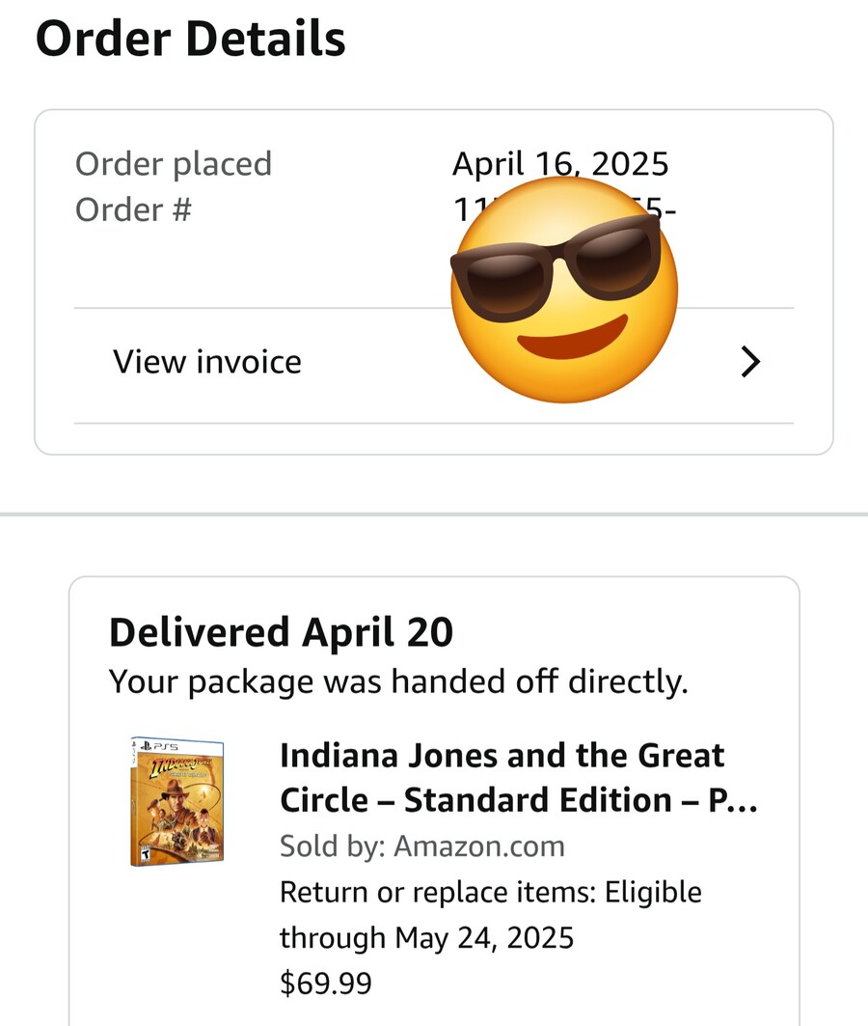Click the chevron arrow beside View invoice
The image size is (868, 1026).
[x=750, y=362]
